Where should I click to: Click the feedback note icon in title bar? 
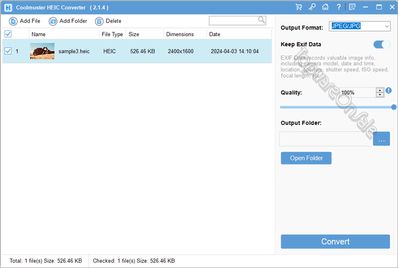352,7
